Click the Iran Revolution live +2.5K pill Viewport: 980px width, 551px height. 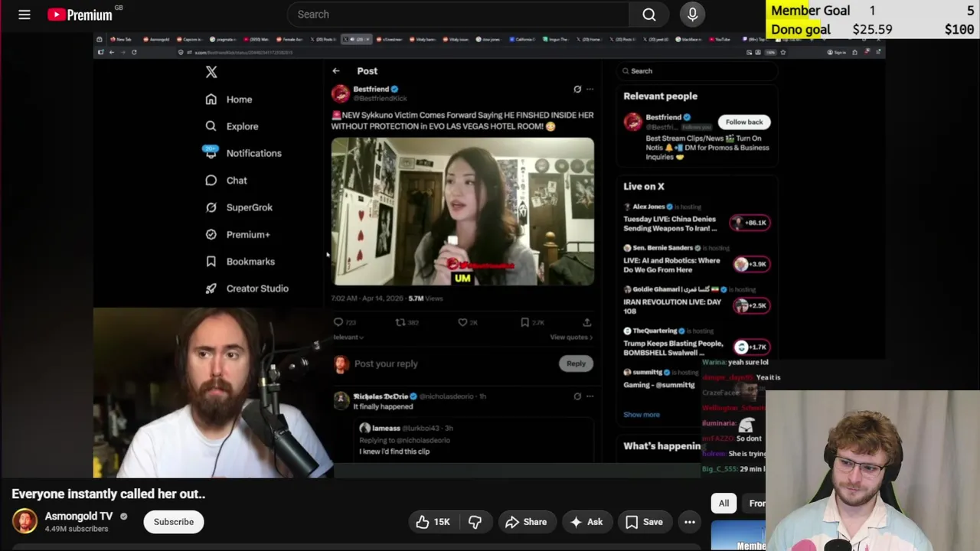click(750, 305)
